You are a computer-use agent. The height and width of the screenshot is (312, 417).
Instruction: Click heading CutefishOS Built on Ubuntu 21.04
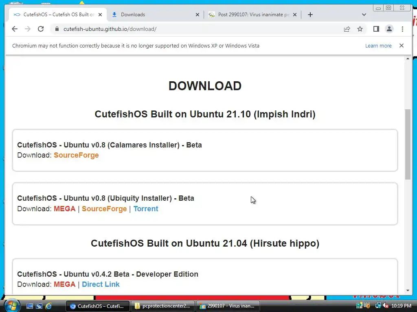[x=205, y=243]
